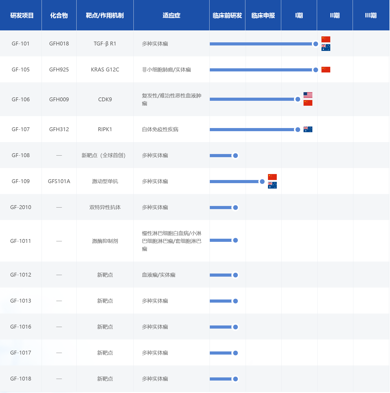Click compound GFH312
Viewport: 390px width, 393px height.
point(59,129)
